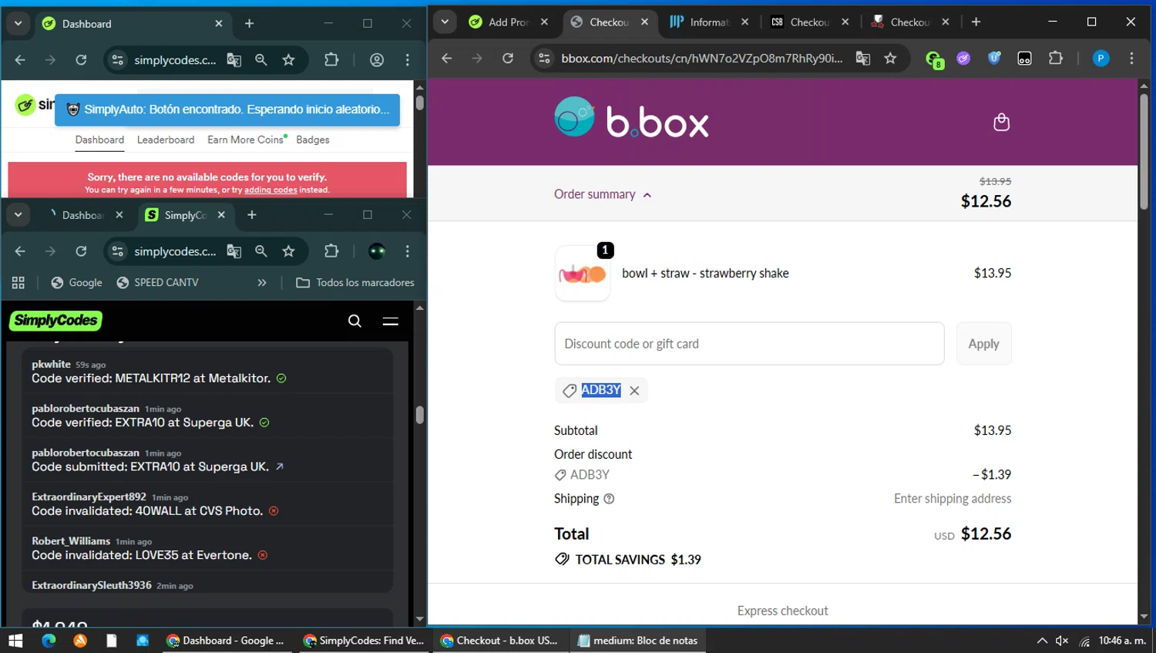The height and width of the screenshot is (653, 1156).
Task: Click the Robert_Williams username in feed
Action: [x=71, y=541]
